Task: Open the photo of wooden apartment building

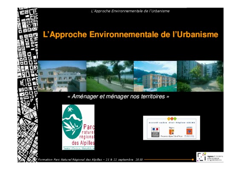Action: click(155, 76)
